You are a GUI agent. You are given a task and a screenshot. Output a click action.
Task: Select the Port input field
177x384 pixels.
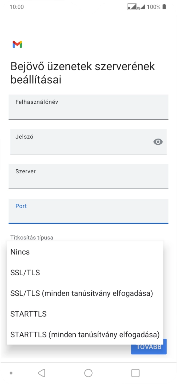[x=88, y=211]
